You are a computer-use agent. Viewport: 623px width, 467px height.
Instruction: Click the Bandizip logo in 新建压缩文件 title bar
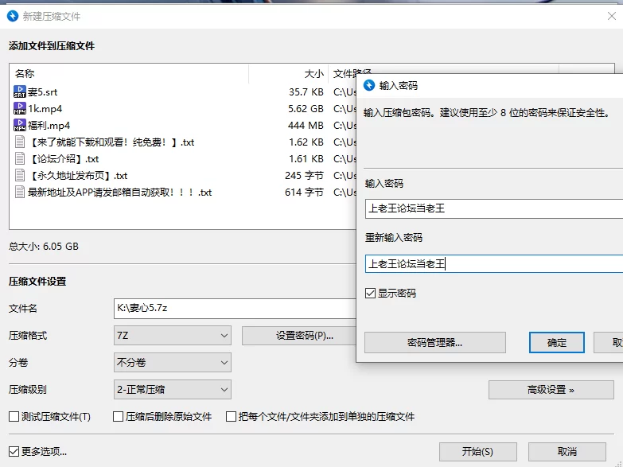pos(13,16)
